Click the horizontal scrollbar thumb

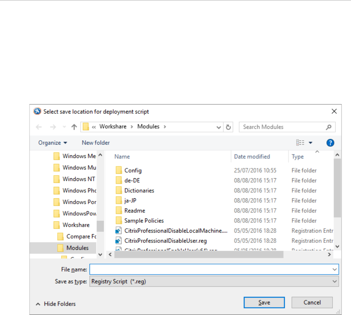tap(199, 255)
